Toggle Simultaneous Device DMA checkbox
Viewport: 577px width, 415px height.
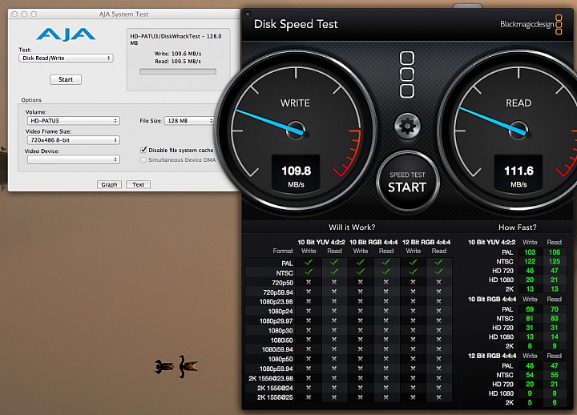(143, 159)
